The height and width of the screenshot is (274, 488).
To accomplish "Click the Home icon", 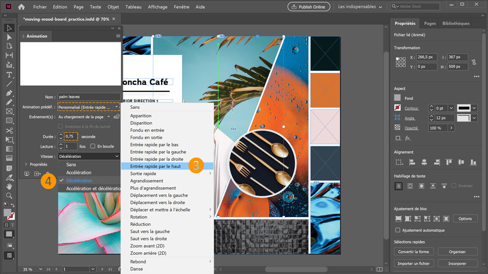I will click(x=21, y=7).
